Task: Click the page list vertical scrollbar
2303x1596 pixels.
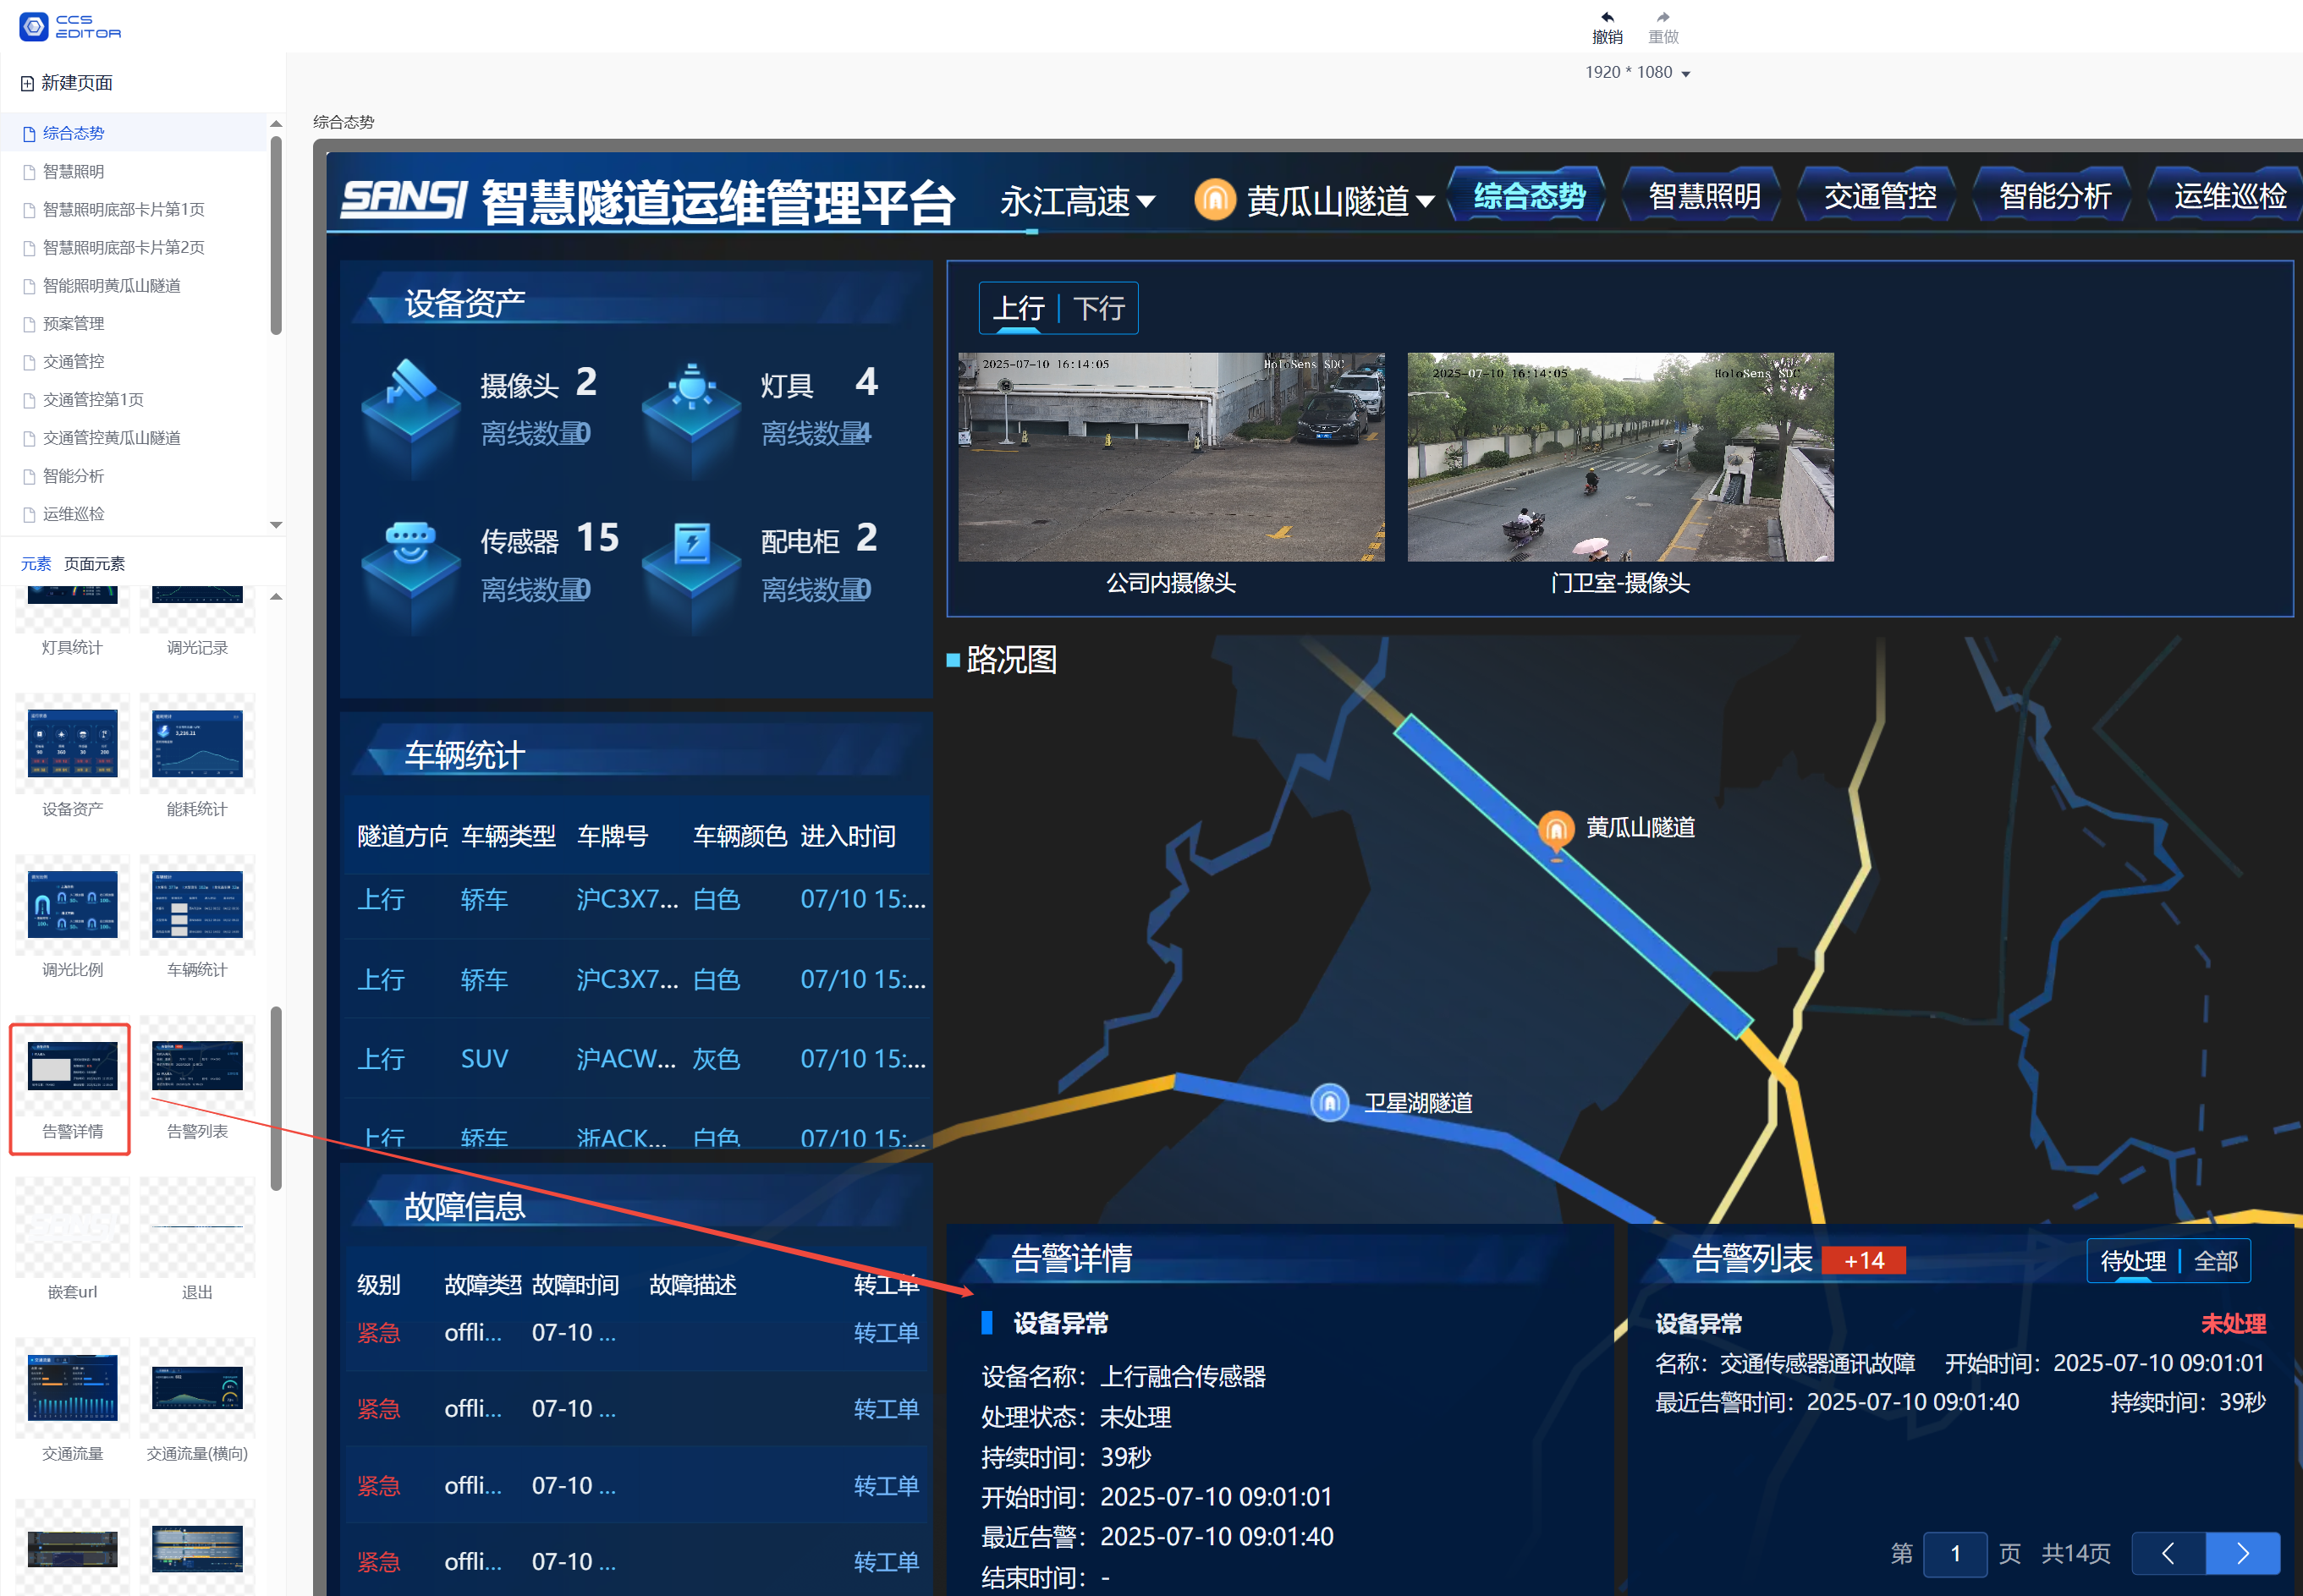Action: pos(276,236)
